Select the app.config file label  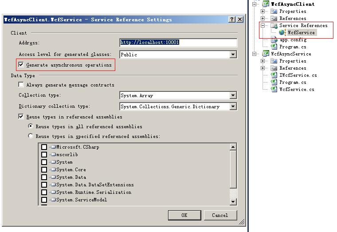point(293,40)
